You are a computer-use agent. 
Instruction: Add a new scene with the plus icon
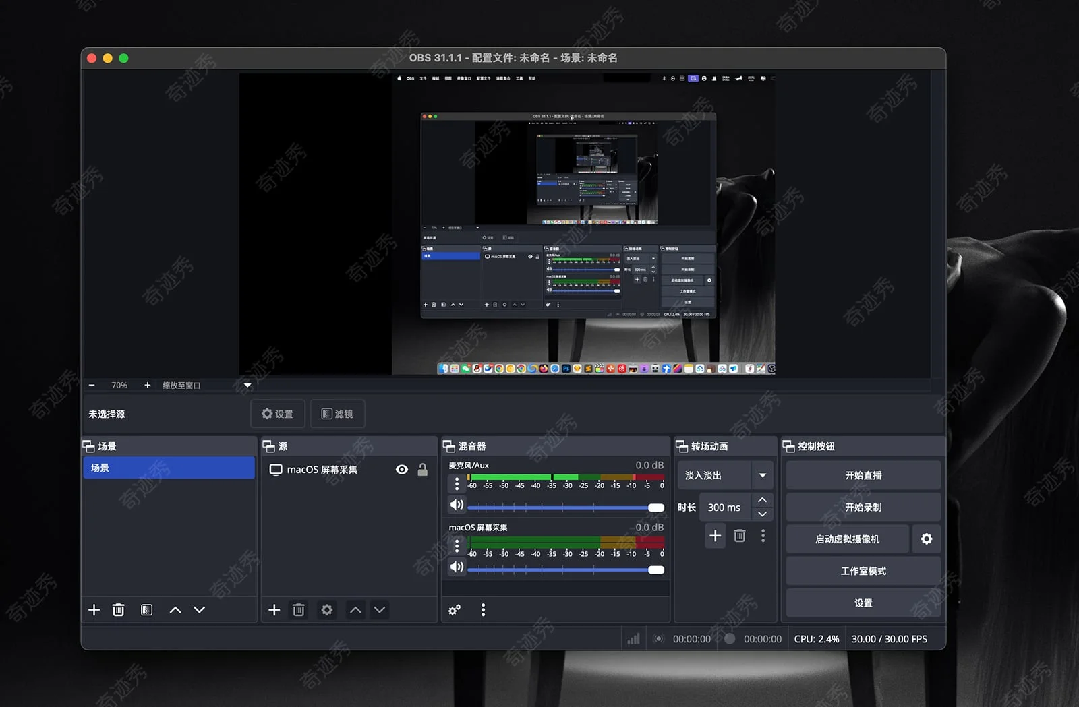point(94,610)
